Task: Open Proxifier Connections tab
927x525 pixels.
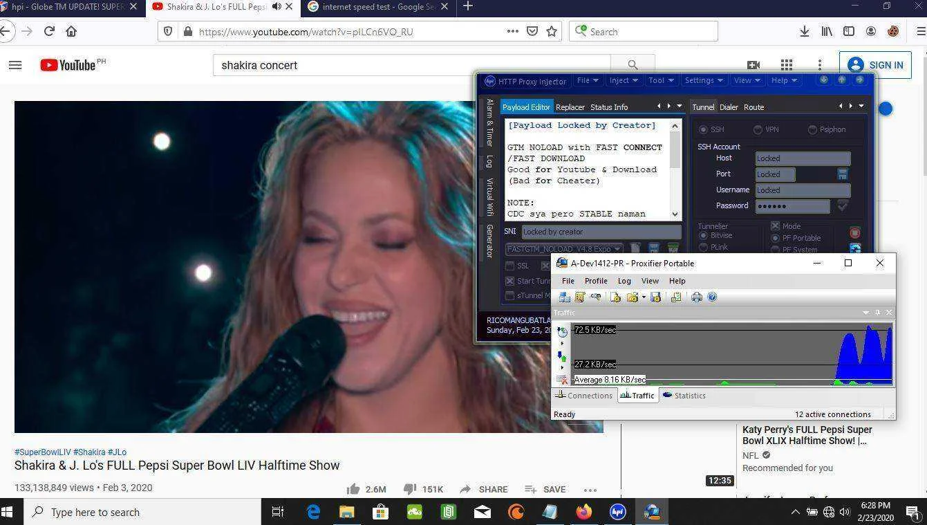Action: (583, 396)
